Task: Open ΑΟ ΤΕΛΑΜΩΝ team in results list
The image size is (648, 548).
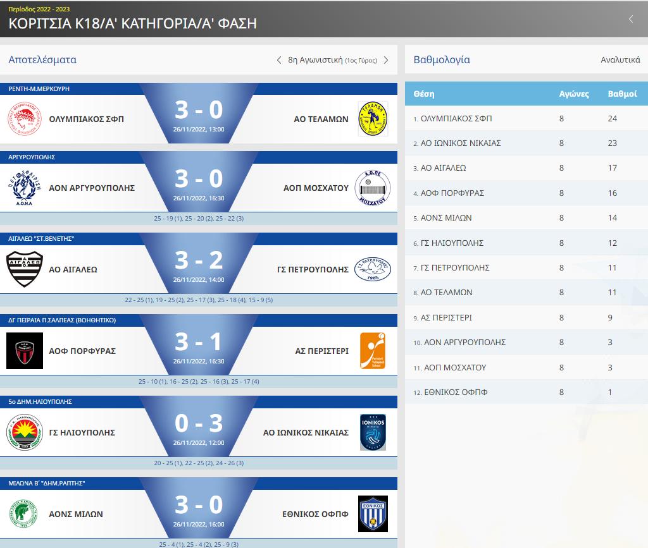Action: coord(321,119)
